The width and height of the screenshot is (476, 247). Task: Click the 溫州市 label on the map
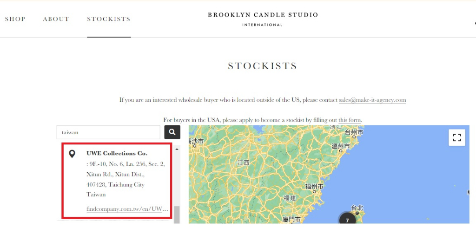tap(340, 146)
